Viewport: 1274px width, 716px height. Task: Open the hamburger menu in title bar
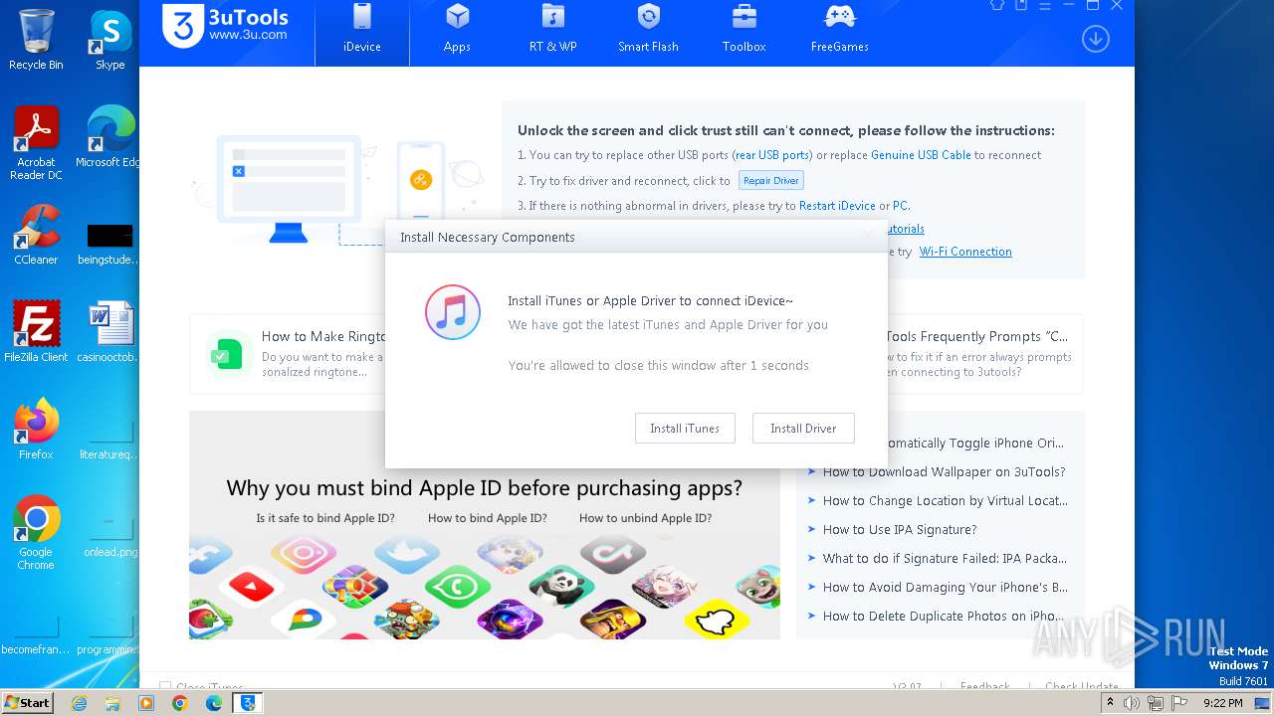coord(1045,5)
